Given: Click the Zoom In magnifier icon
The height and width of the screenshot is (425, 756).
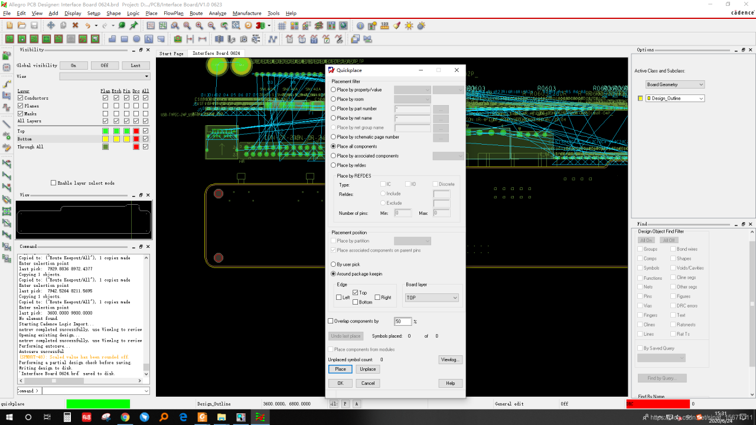Looking at the screenshot, I should pos(199,25).
